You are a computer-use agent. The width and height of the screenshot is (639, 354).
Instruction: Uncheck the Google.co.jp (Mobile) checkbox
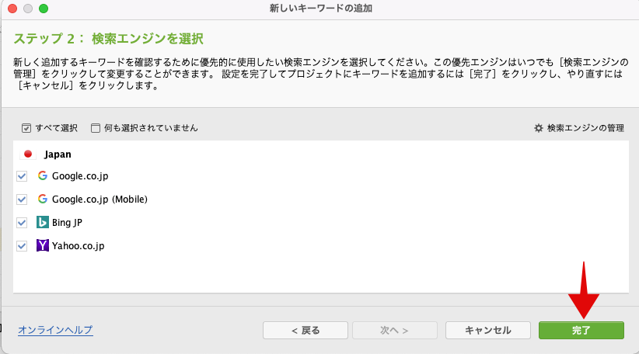(x=22, y=200)
